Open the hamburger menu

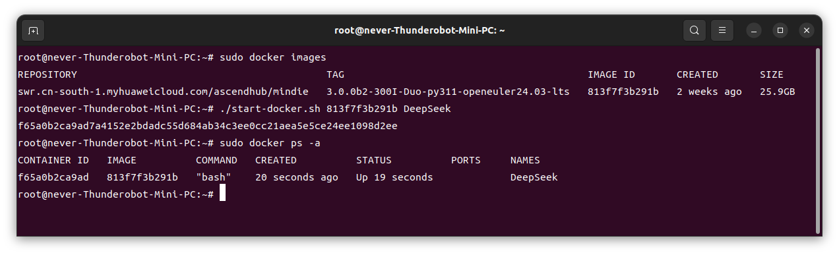tap(722, 30)
